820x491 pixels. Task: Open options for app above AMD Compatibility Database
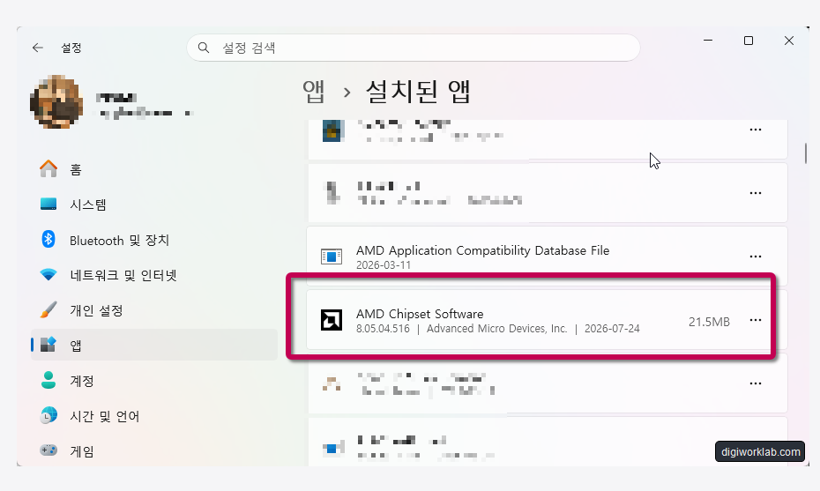point(755,193)
